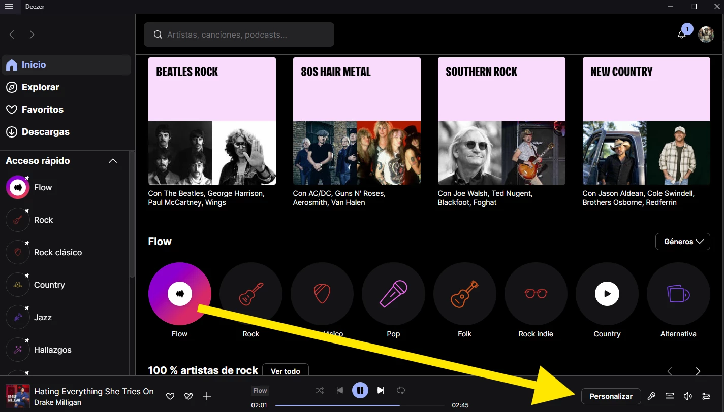
Task: Open the playback queue list
Action: [x=670, y=396]
